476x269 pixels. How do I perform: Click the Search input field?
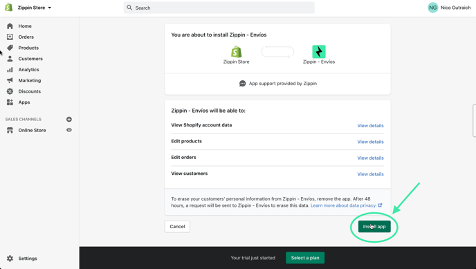click(x=219, y=8)
